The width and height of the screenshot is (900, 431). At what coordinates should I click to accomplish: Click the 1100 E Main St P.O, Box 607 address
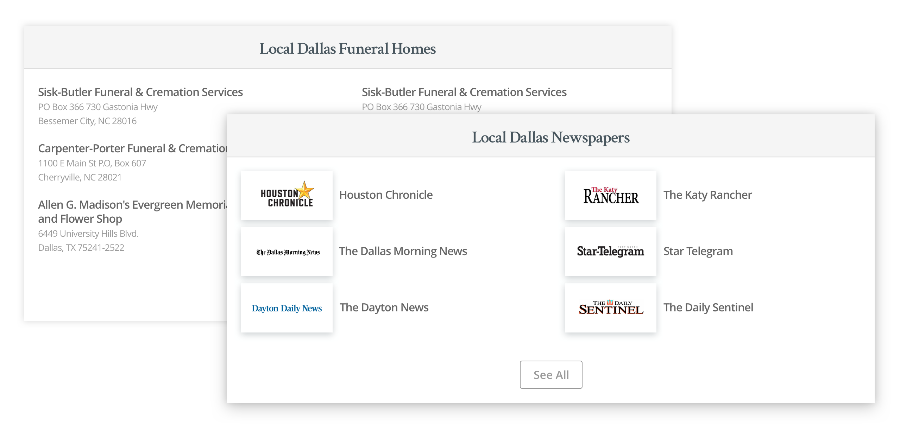92,163
